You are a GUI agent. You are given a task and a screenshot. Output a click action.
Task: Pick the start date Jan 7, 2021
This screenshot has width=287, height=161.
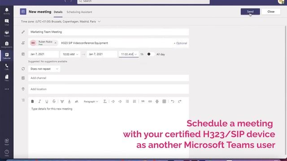(43, 54)
